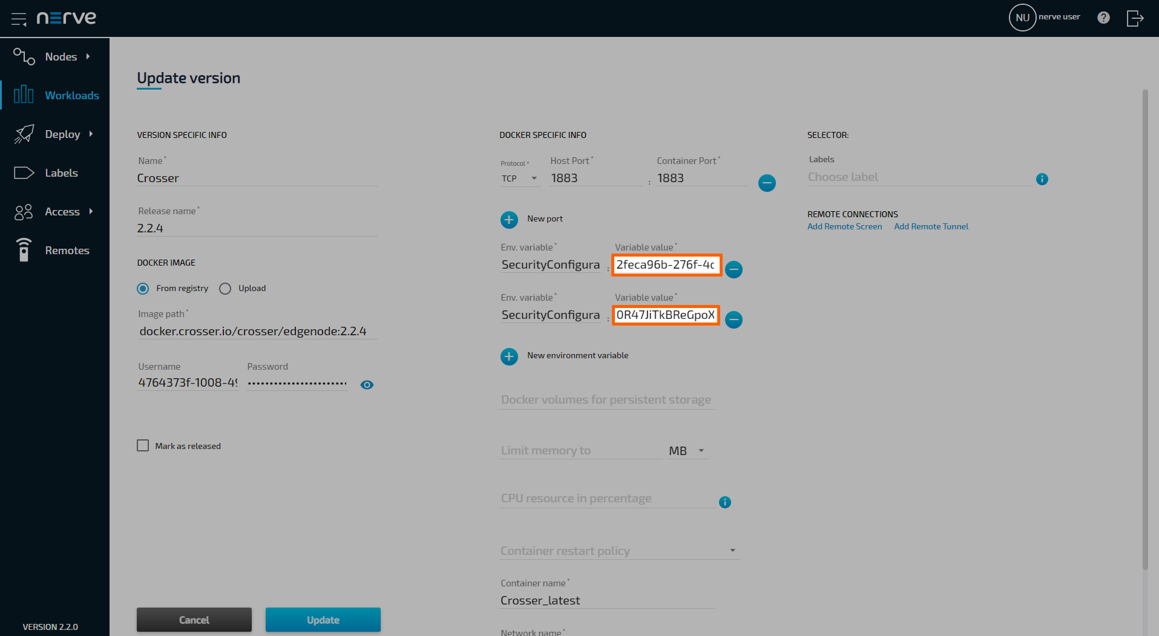Image resolution: width=1159 pixels, height=636 pixels.
Task: Enable the Mark as released checkbox
Action: [143, 445]
